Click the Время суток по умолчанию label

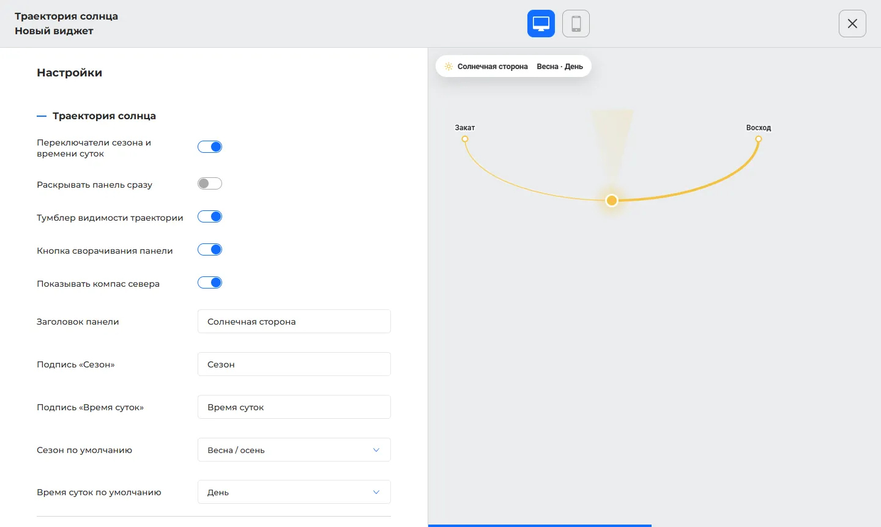tap(99, 492)
